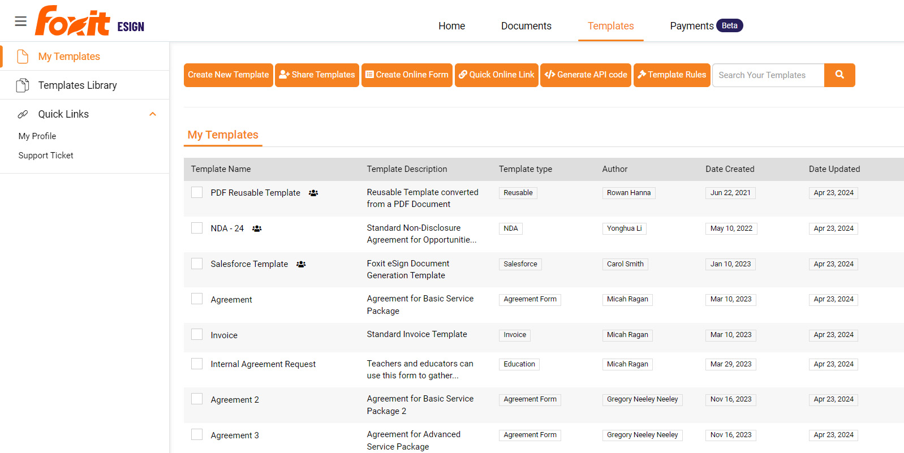Click author tag Carol Smith
The image size is (904, 453).
[626, 264]
